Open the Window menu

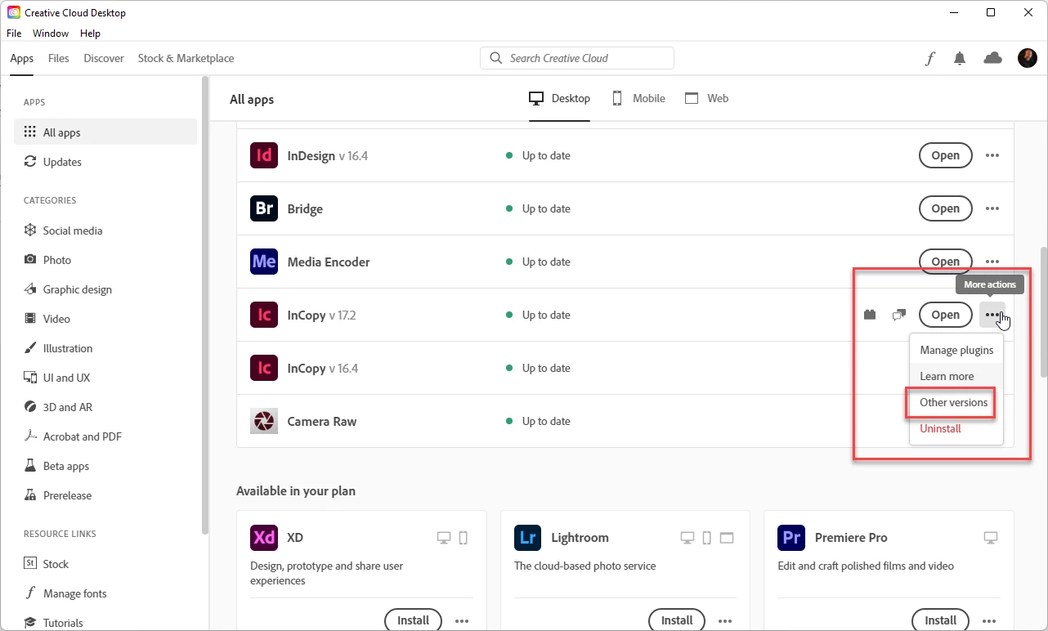(x=51, y=34)
